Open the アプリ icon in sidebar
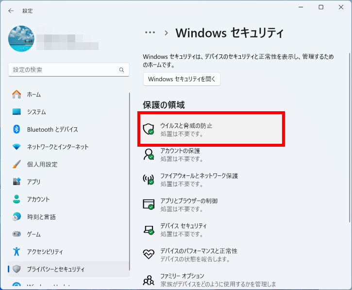 coord(17,182)
